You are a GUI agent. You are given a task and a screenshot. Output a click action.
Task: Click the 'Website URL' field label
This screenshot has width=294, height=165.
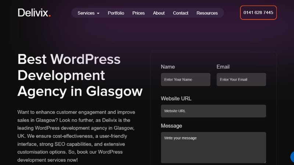point(176,99)
